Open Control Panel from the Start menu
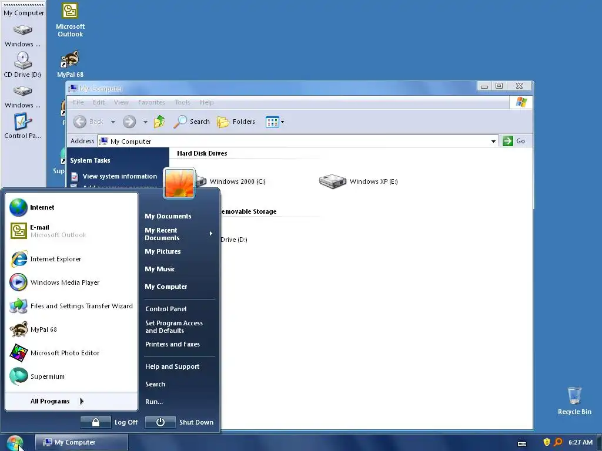The width and height of the screenshot is (602, 451). pos(166,309)
